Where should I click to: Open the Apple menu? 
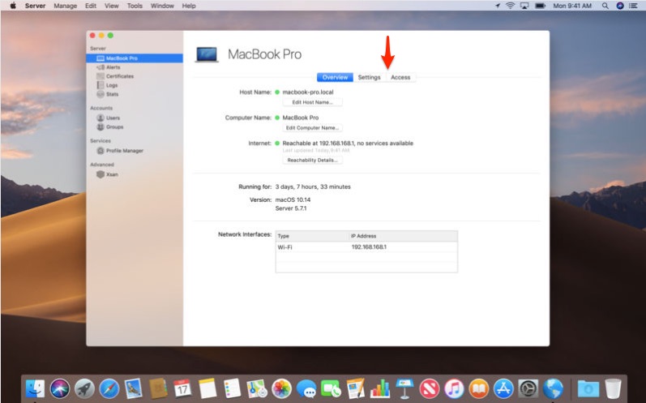click(13, 6)
